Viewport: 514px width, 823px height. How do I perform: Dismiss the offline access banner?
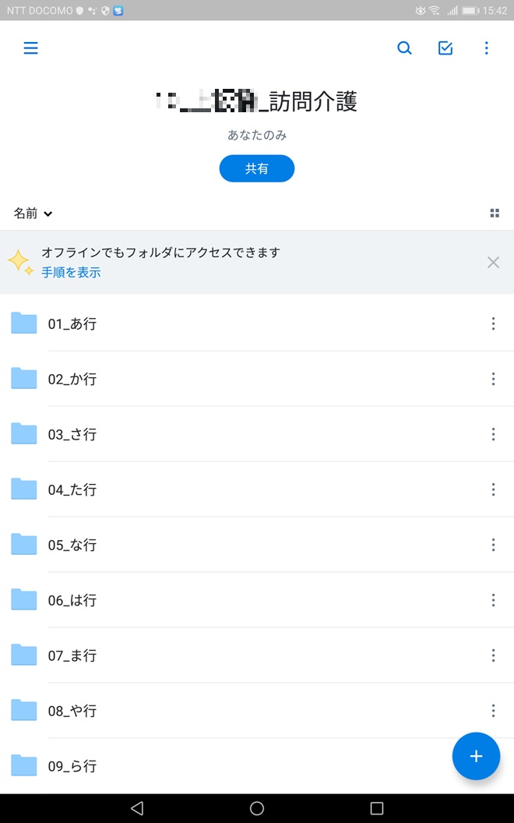493,263
